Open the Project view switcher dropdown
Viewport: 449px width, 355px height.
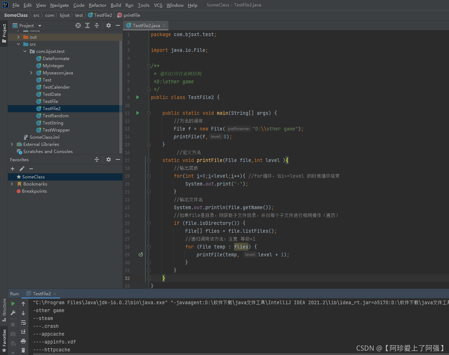tap(39, 25)
